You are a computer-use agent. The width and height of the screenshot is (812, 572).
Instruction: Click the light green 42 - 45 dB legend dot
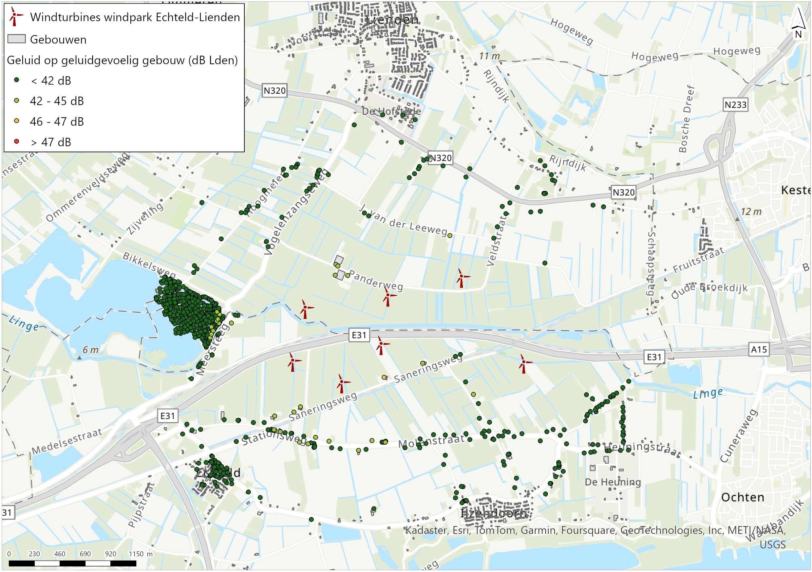tap(17, 101)
